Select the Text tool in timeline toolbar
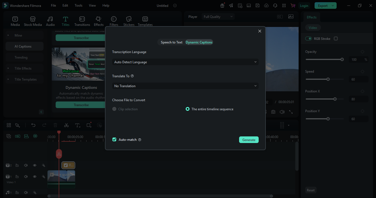The image size is (376, 198). coord(77,125)
